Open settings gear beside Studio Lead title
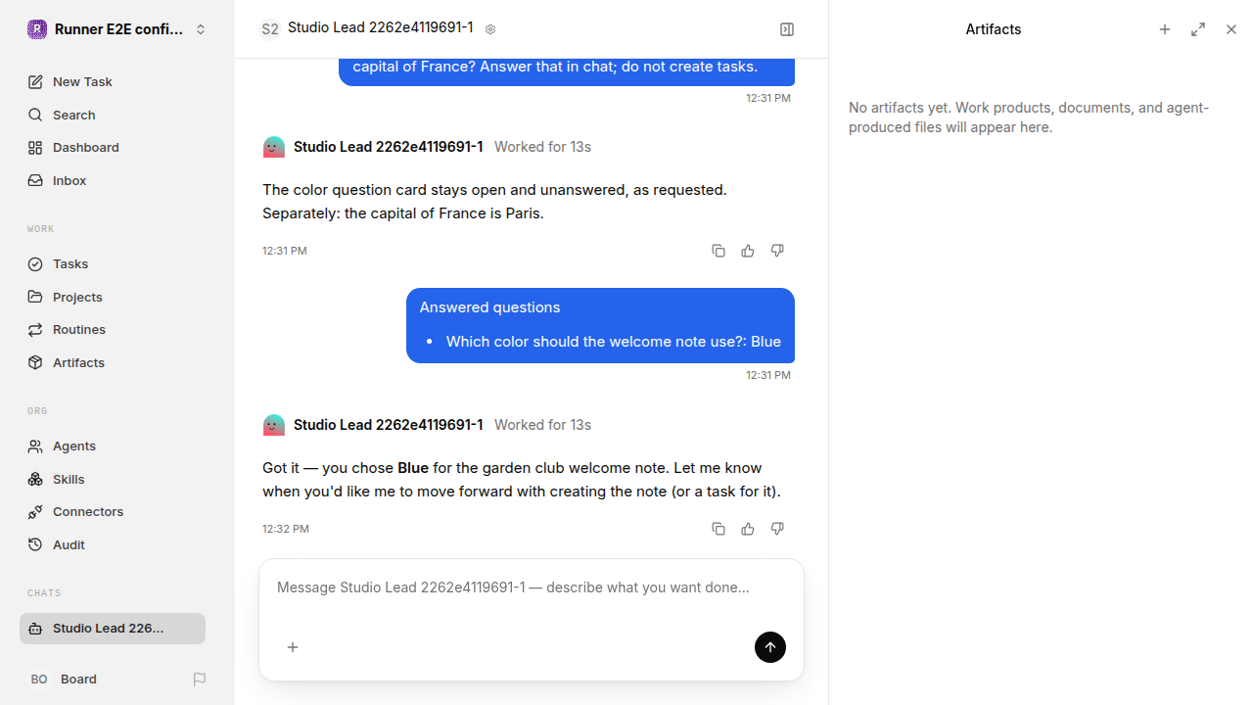This screenshot has width=1253, height=705. [x=490, y=29]
